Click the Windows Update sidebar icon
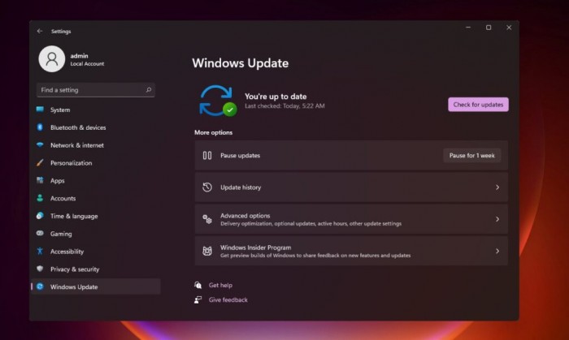569x340 pixels. click(40, 286)
